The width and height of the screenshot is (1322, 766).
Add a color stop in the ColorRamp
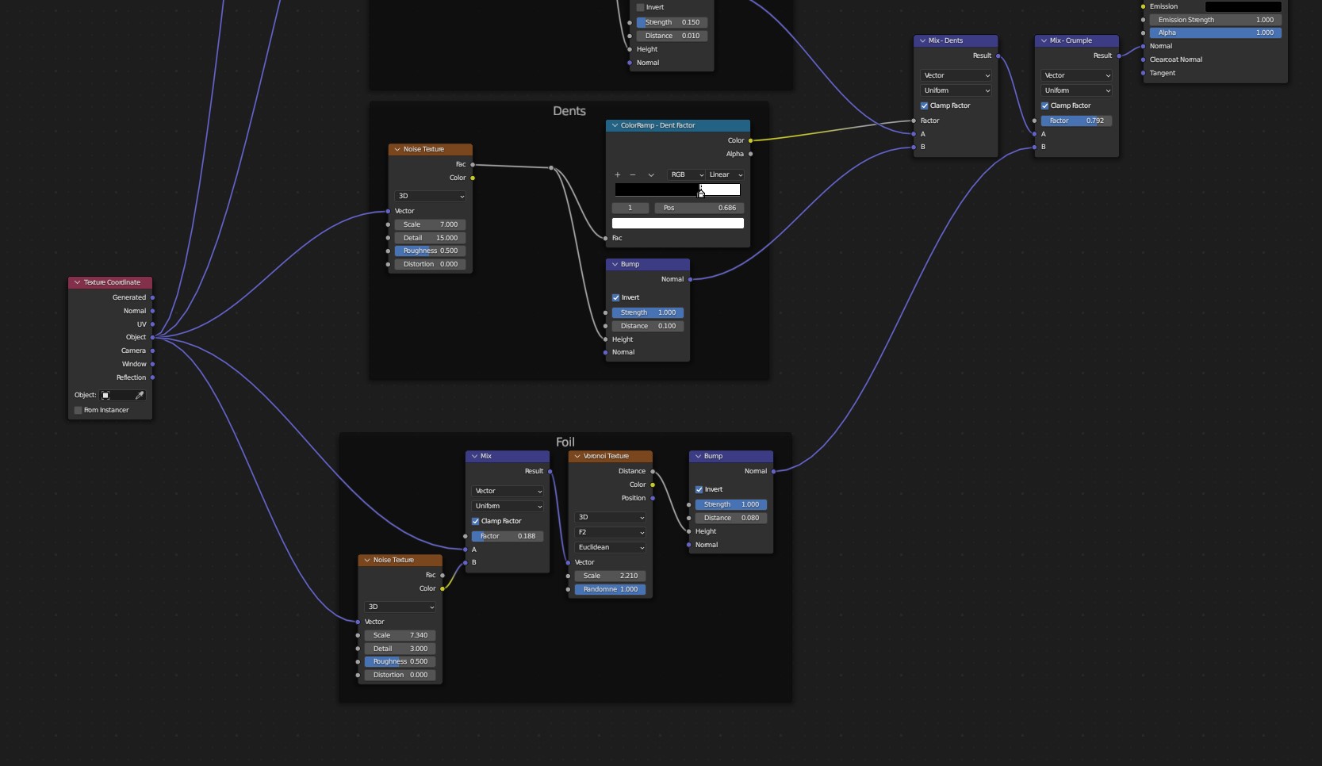[x=618, y=174]
